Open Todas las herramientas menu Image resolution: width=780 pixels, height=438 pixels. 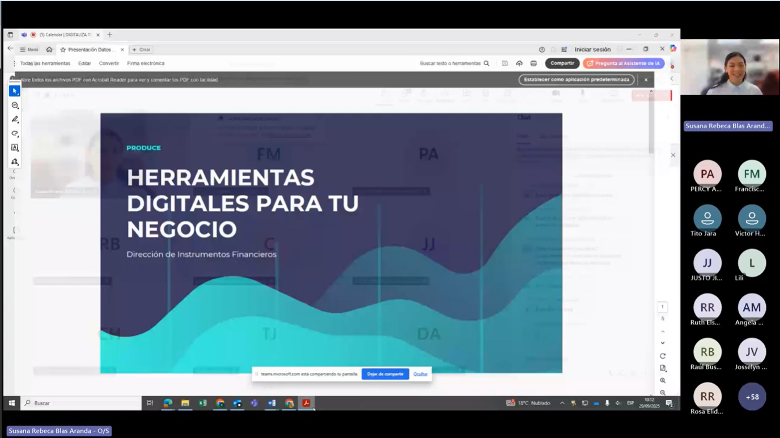45,63
